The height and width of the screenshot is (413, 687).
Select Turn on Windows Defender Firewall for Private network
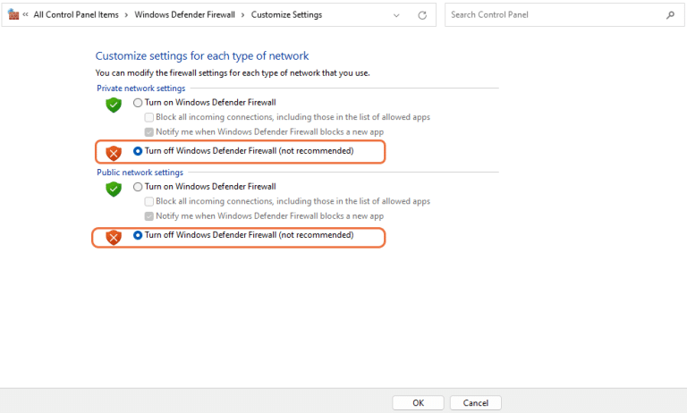138,103
